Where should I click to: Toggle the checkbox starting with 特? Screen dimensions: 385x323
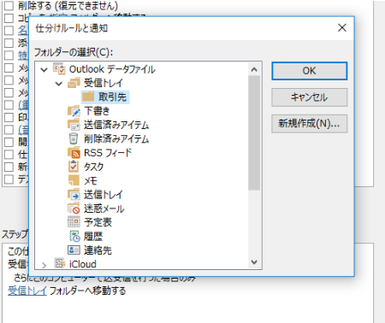(9, 56)
